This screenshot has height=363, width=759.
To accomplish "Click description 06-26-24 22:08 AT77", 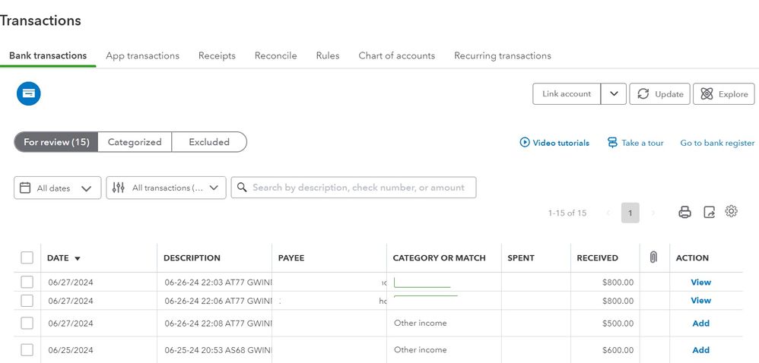I will (x=218, y=324).
